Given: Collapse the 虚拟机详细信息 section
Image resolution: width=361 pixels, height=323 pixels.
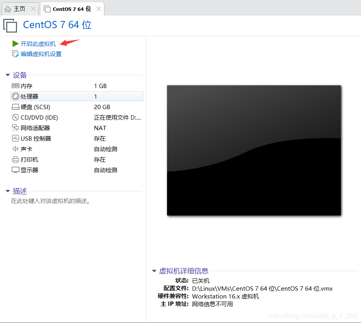Looking at the screenshot, I should (x=154, y=271).
